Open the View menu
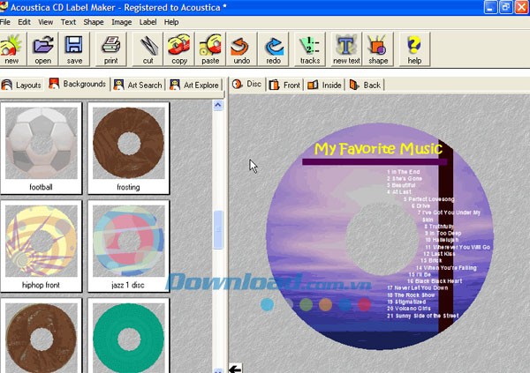 (45, 22)
